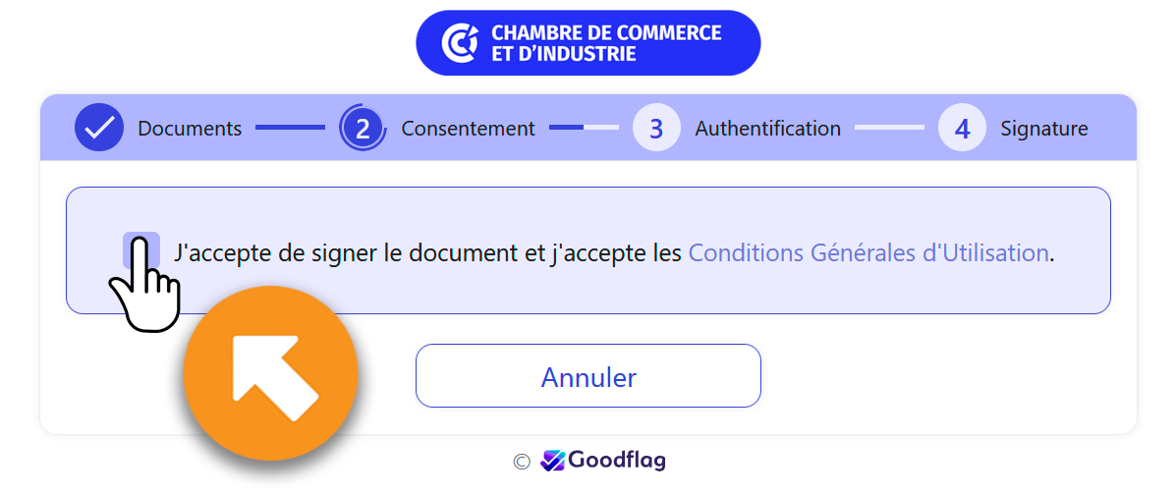Go to the Documents step label

coord(190,129)
